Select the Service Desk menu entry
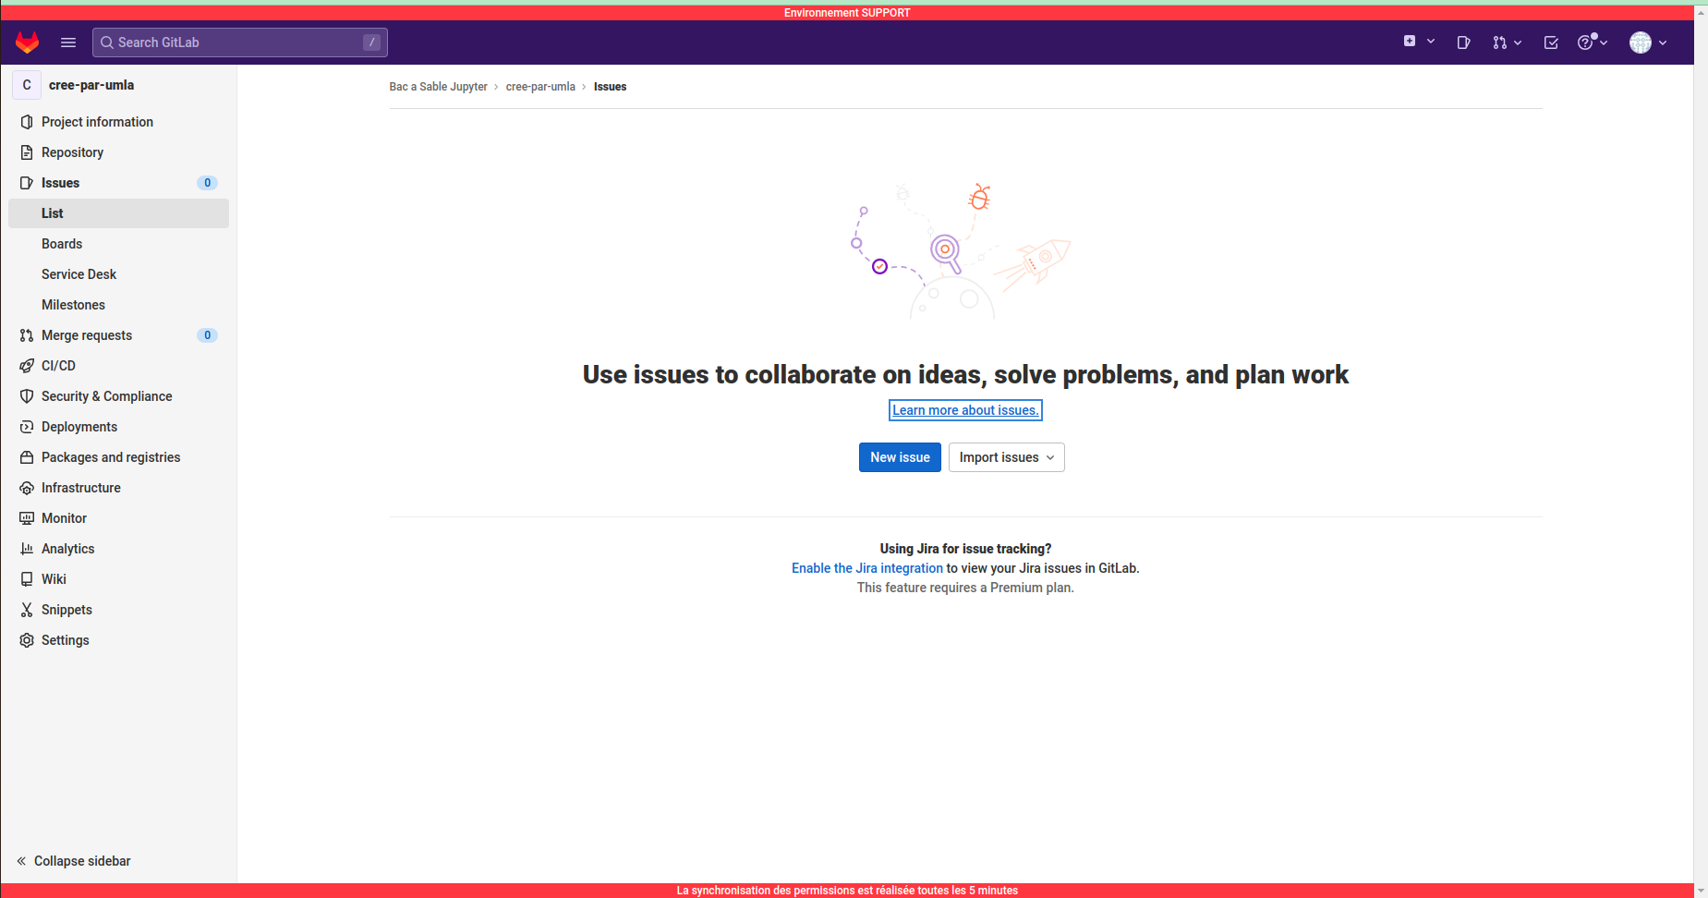1708x898 pixels. coord(79,273)
